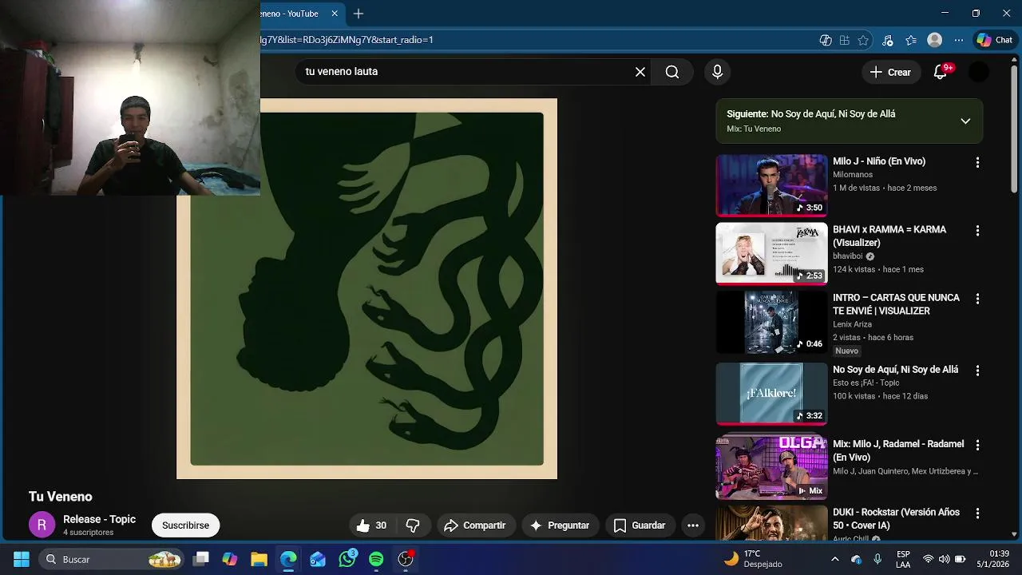Image resolution: width=1022 pixels, height=575 pixels.
Task: Clear the search text with the X icon
Action: [x=640, y=72]
